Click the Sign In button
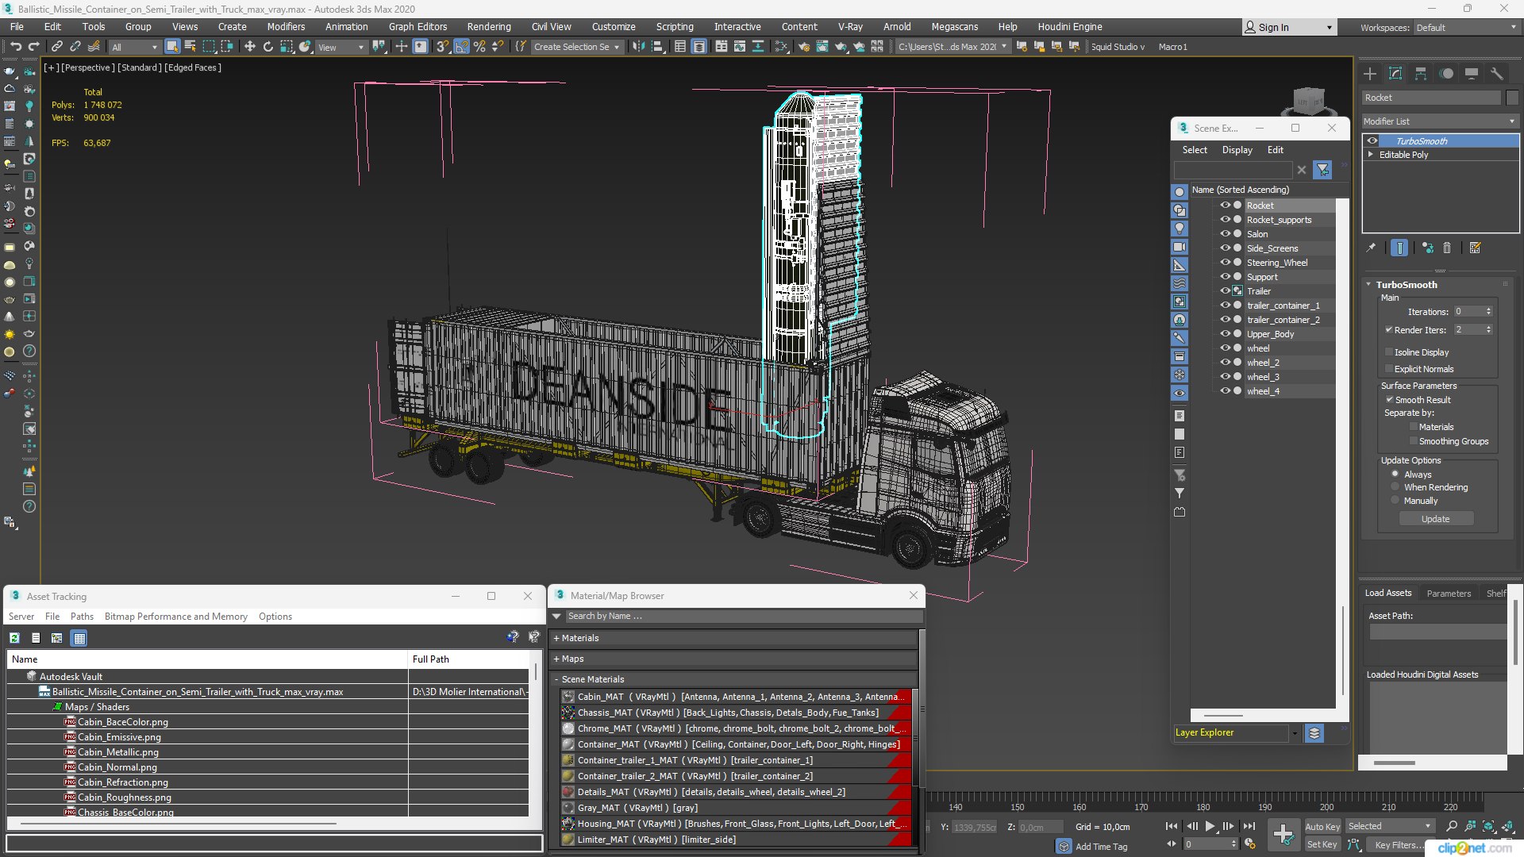 pos(1289,28)
